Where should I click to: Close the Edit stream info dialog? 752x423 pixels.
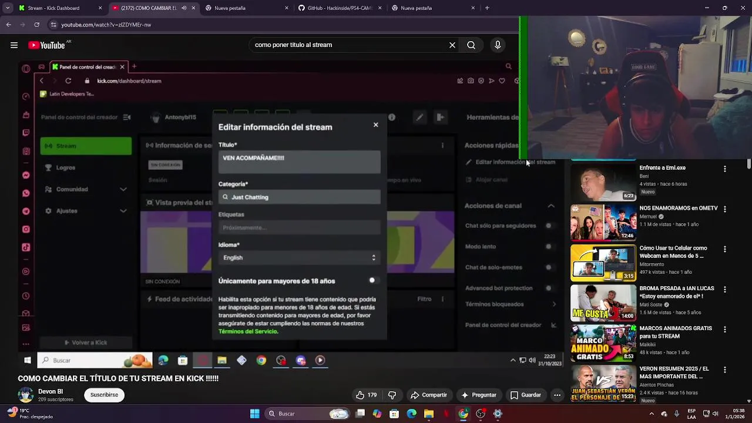[x=376, y=125]
